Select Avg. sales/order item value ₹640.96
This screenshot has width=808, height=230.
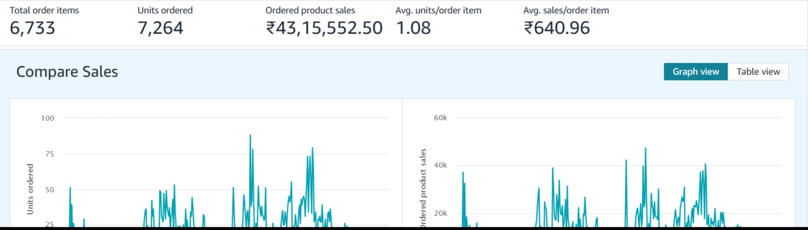click(x=556, y=28)
